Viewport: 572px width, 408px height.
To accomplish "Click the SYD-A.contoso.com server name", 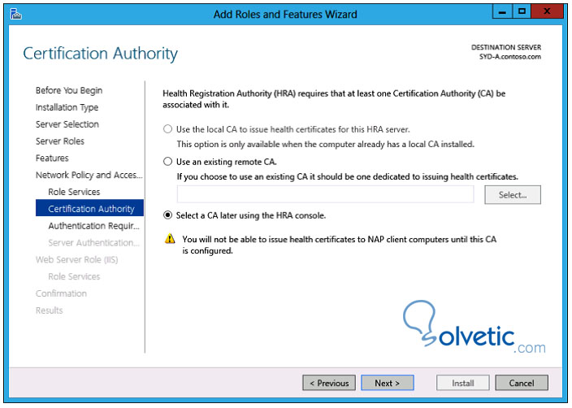I will [510, 57].
